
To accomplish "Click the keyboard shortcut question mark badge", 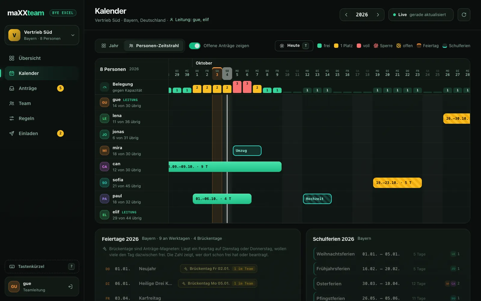I will 71,266.
